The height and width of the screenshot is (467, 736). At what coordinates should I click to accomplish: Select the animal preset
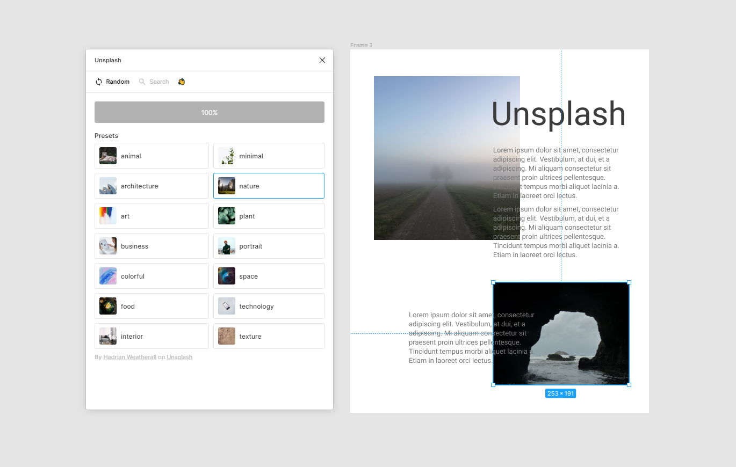coord(151,156)
